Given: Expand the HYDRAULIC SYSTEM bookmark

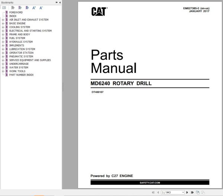Looking at the screenshot, I should click(3, 42).
